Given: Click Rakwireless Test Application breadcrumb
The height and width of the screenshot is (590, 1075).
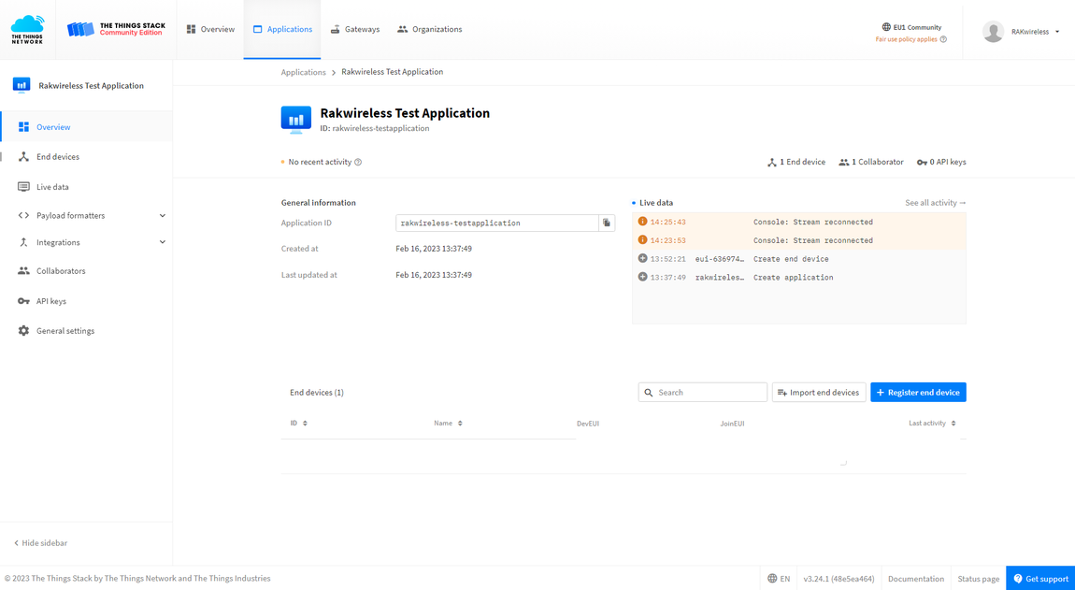Looking at the screenshot, I should (x=393, y=71).
